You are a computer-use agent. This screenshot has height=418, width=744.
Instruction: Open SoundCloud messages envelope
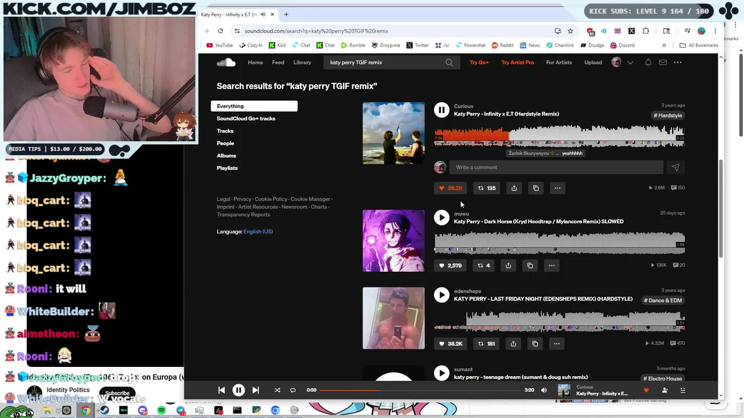[663, 62]
